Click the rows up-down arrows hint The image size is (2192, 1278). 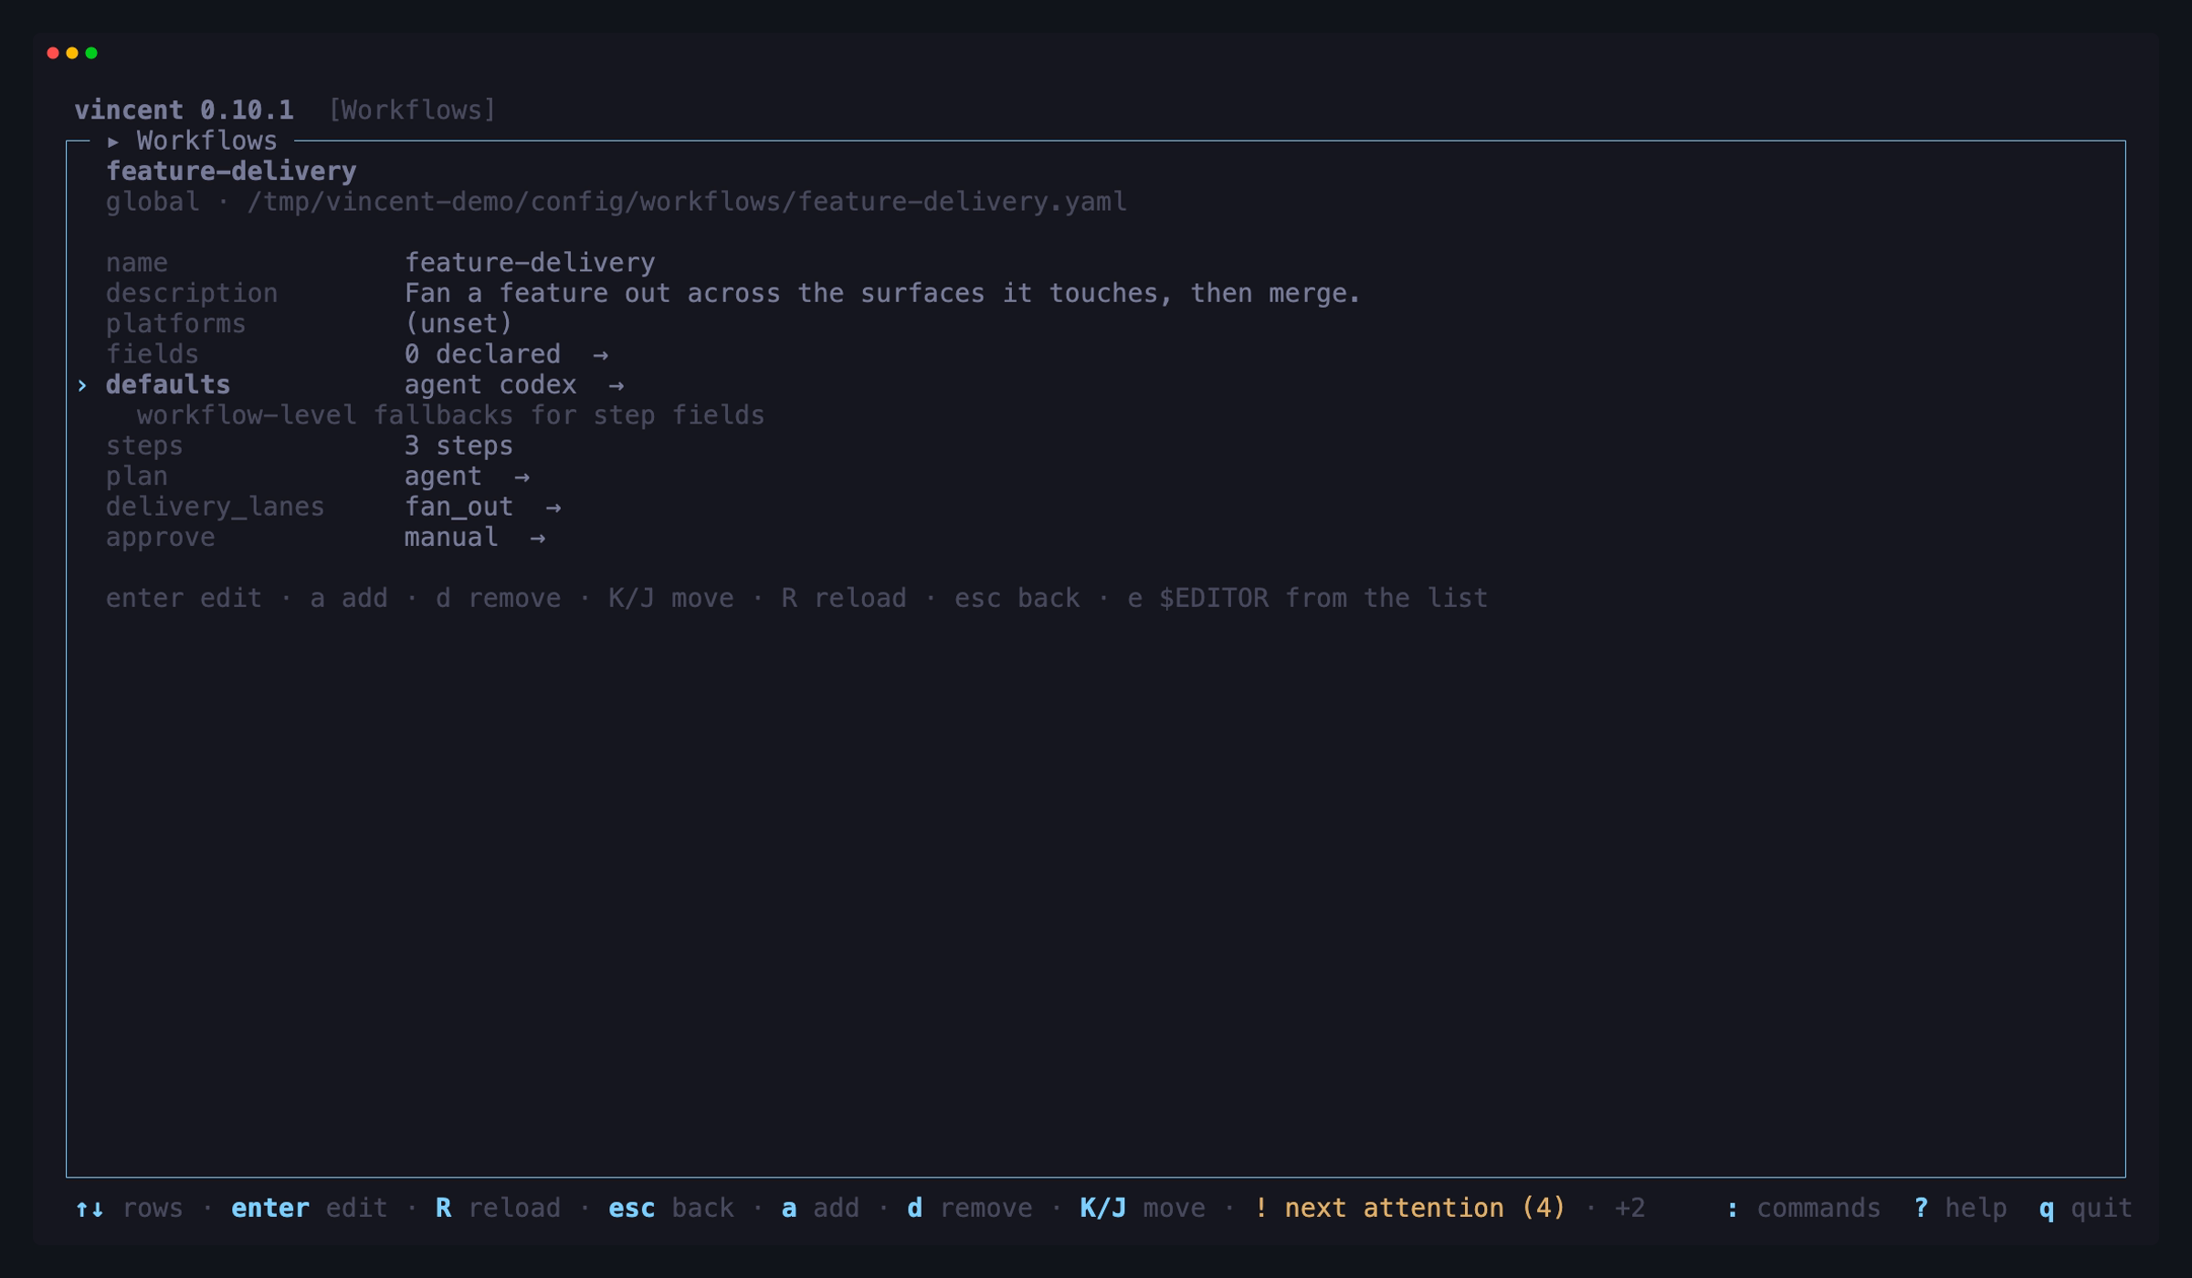pyautogui.click(x=129, y=1209)
